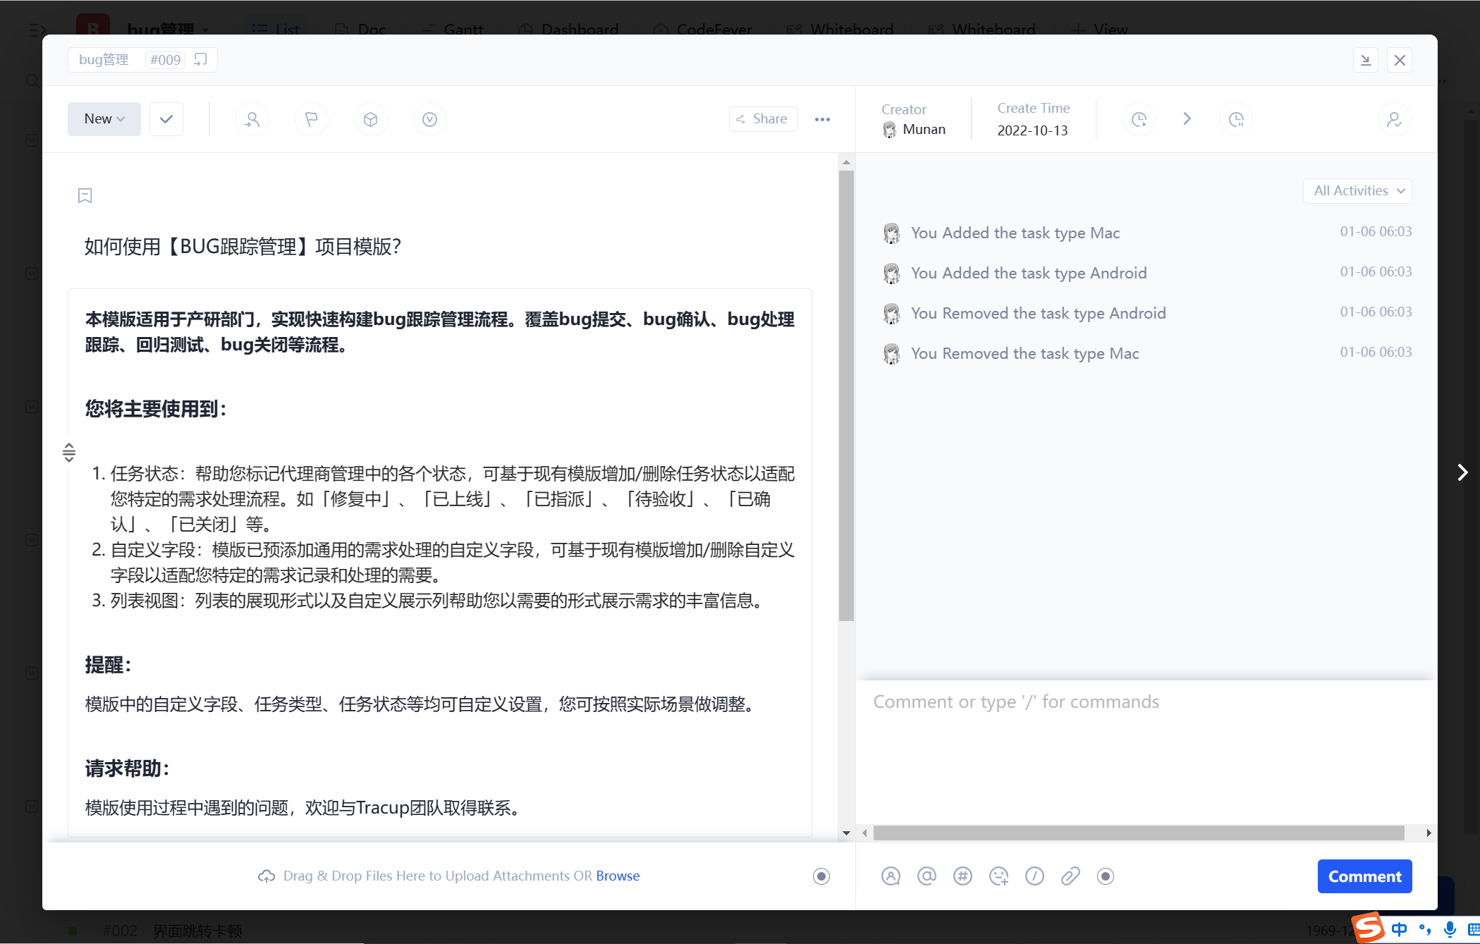Image resolution: width=1480 pixels, height=944 pixels.
Task: Click the cube module icon
Action: (x=370, y=119)
